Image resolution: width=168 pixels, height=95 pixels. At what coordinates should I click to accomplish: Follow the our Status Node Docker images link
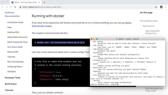[126, 23]
